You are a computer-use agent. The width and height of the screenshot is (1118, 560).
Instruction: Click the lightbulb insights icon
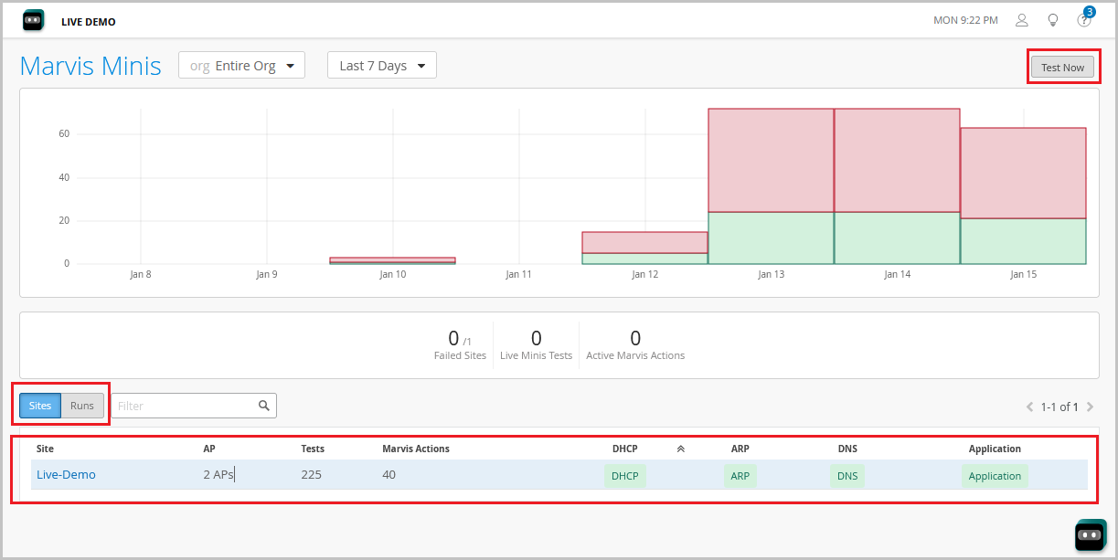(1052, 20)
